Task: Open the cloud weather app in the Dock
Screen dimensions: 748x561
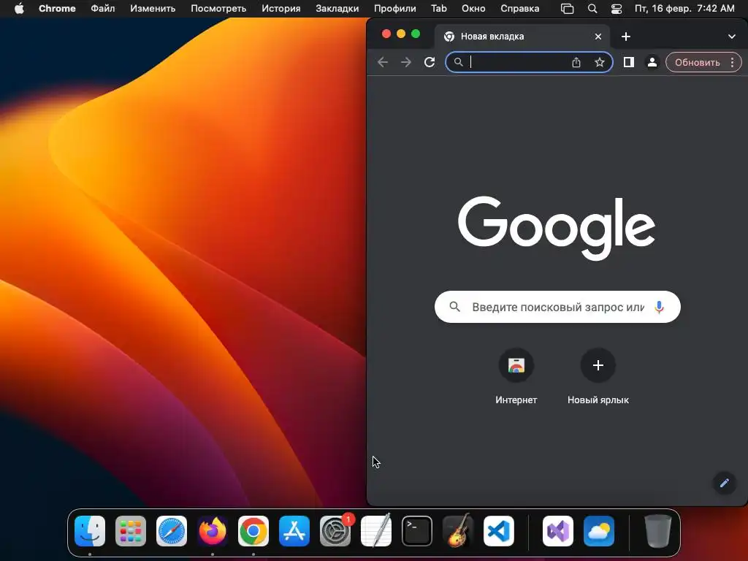Action: coord(599,531)
